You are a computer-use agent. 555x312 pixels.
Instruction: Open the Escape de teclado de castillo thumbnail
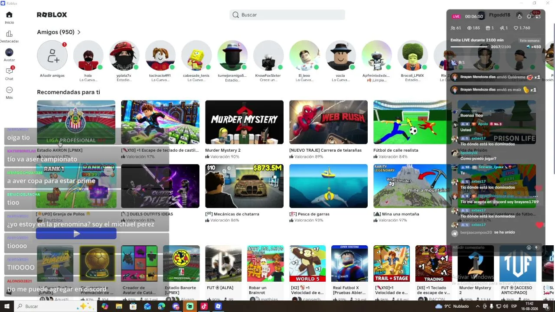(x=160, y=122)
